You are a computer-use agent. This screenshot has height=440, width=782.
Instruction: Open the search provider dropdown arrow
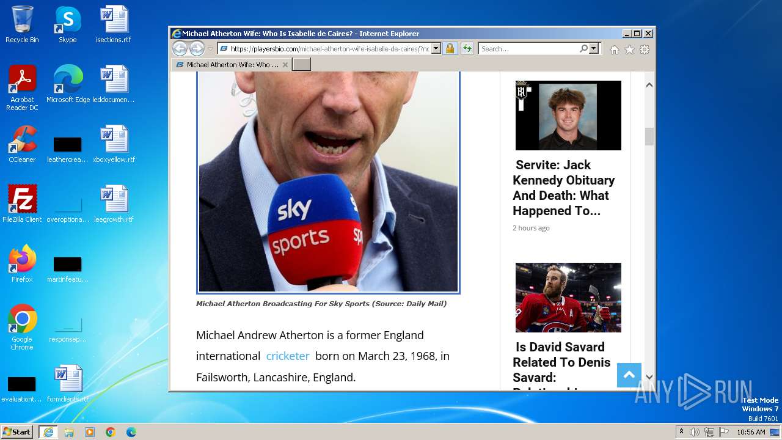(593, 49)
